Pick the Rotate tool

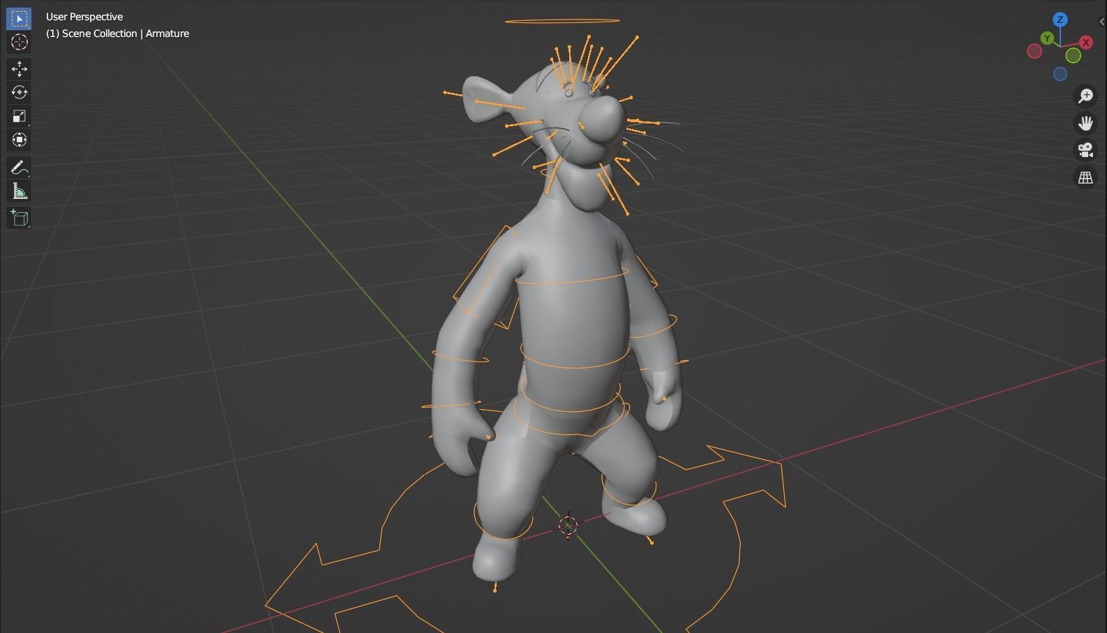pos(19,92)
